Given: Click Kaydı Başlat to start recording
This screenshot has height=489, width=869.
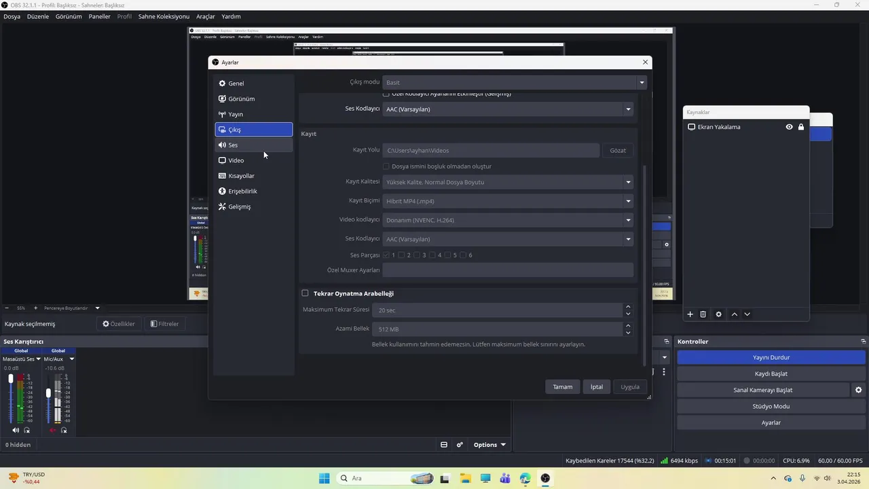Looking at the screenshot, I should point(771,374).
